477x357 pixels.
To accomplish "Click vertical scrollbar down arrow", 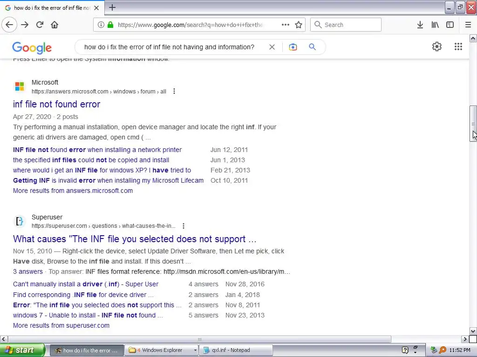I will 473,331.
